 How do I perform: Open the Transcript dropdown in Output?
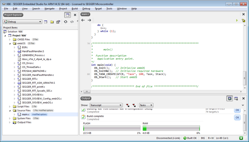106,105
